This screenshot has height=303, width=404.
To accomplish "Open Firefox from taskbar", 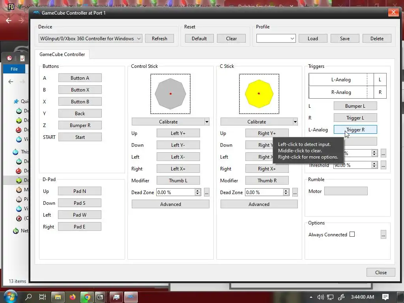I will (x=73, y=297).
